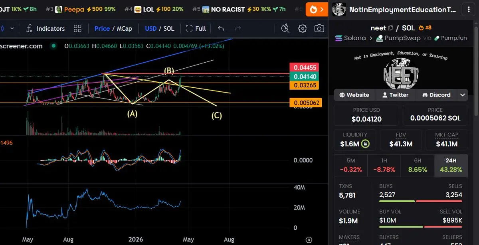Click the Pump.fun pill icon
The height and width of the screenshot is (245, 479).
tap(437, 38)
